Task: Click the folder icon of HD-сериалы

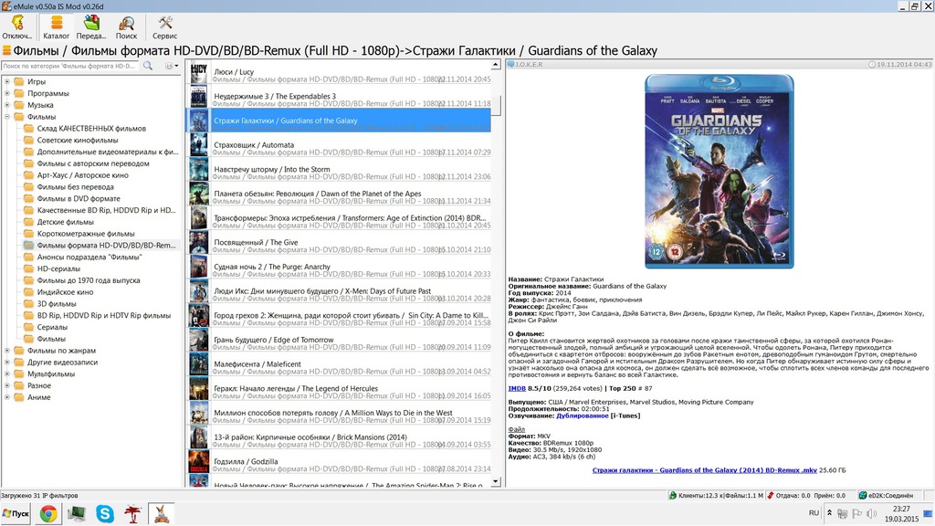Action: coord(28,269)
